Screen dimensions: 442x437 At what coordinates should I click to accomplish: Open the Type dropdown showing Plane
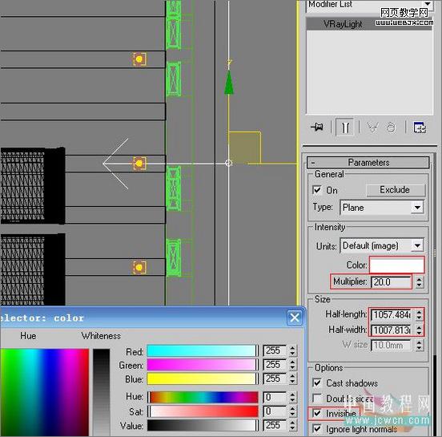pyautogui.click(x=417, y=208)
